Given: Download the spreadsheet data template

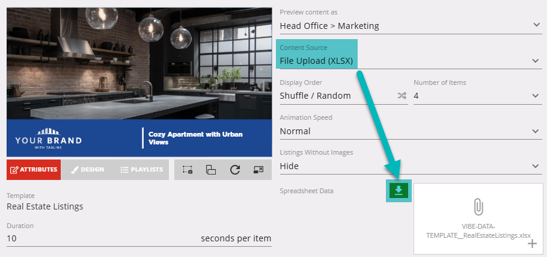Looking at the screenshot, I should pos(399,191).
